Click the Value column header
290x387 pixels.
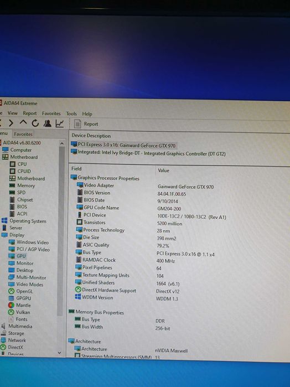pyautogui.click(x=163, y=171)
